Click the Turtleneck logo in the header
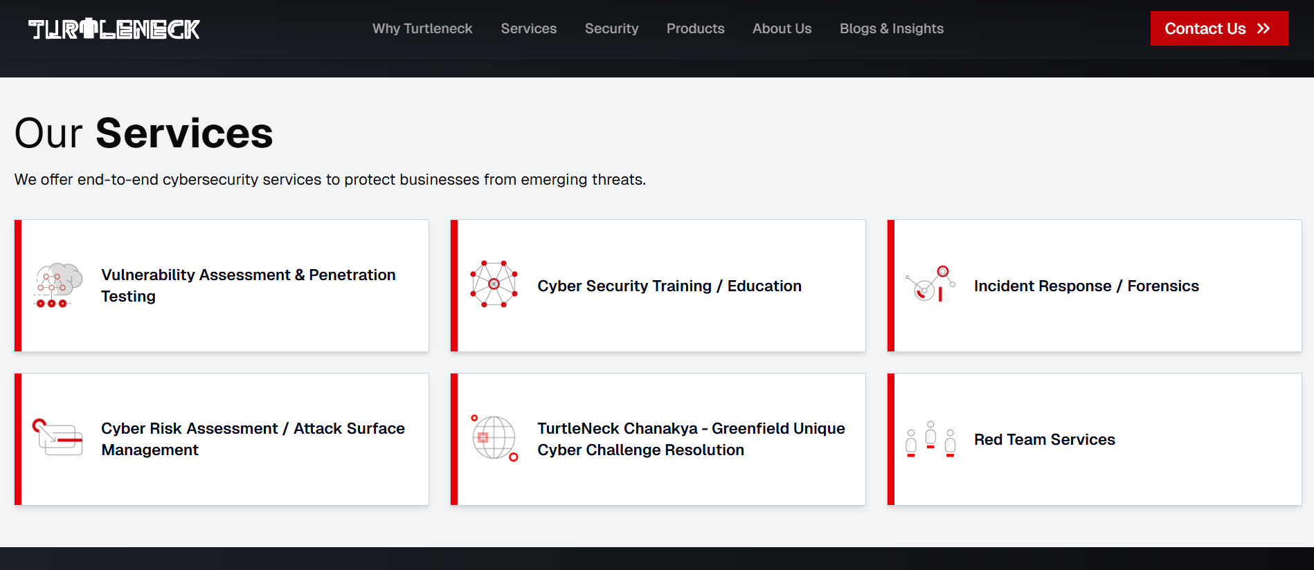This screenshot has height=570, width=1314. (114, 29)
